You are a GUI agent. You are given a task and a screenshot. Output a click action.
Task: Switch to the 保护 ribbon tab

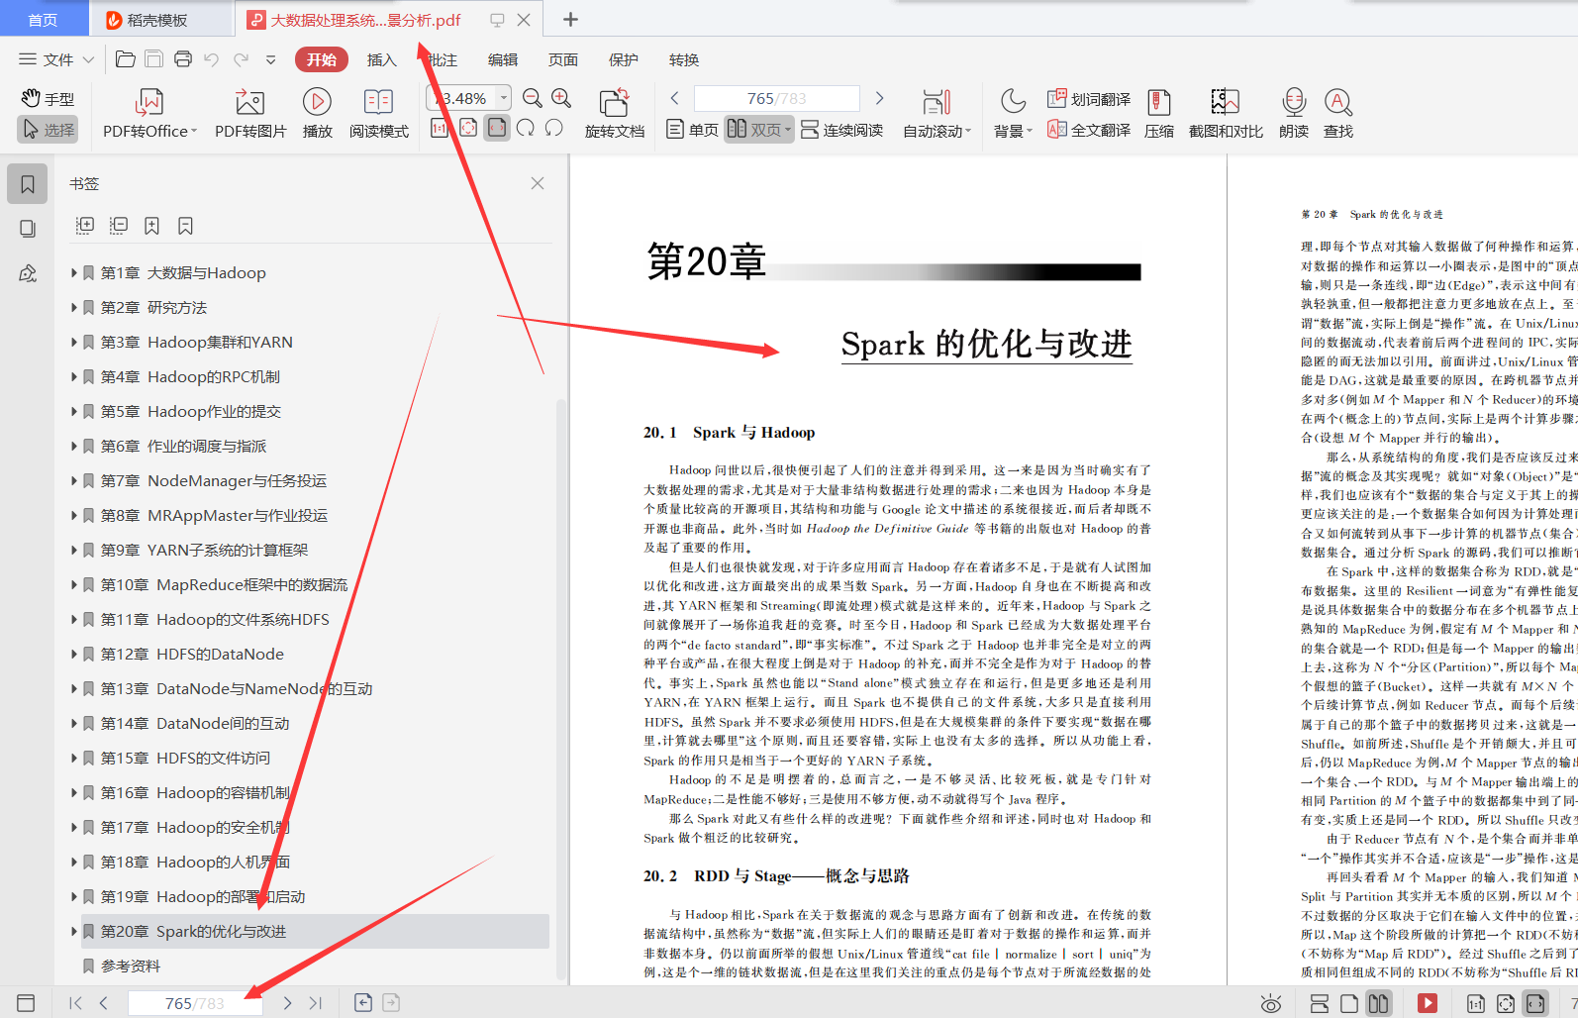[x=624, y=59]
